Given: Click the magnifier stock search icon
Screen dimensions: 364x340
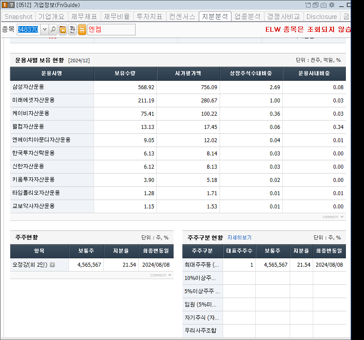Looking at the screenshot, I should 53,30.
